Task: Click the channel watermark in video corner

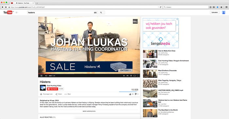Action: (x=135, y=22)
